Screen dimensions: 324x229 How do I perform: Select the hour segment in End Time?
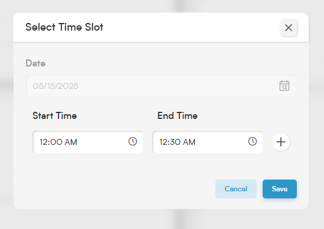[163, 142]
